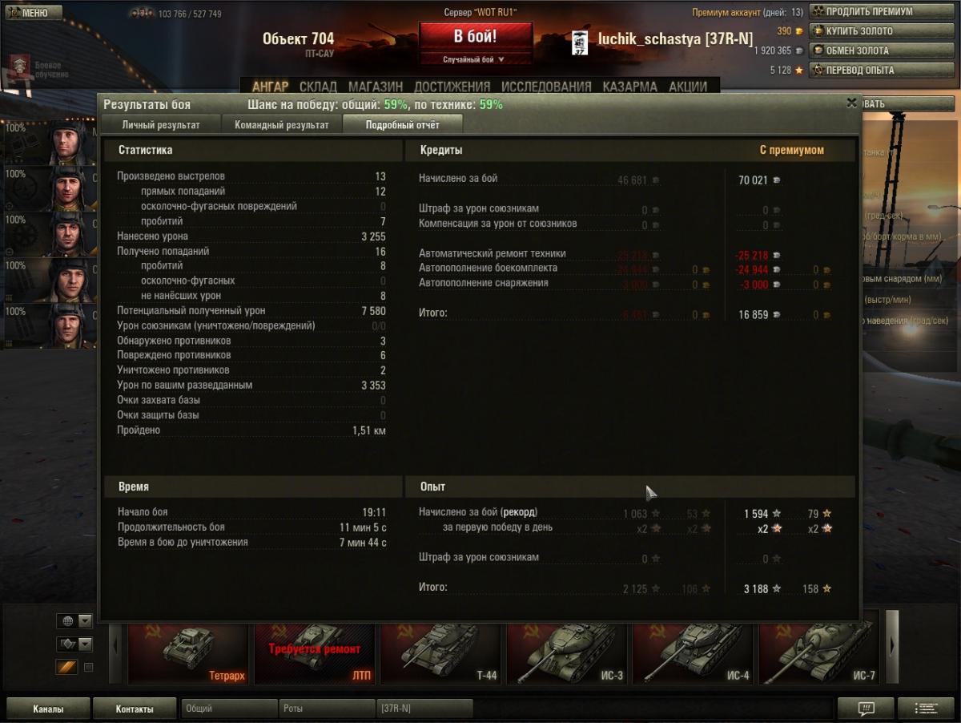The image size is (961, 723).
Task: Go to the МАГАЗИН tab
Action: [376, 87]
